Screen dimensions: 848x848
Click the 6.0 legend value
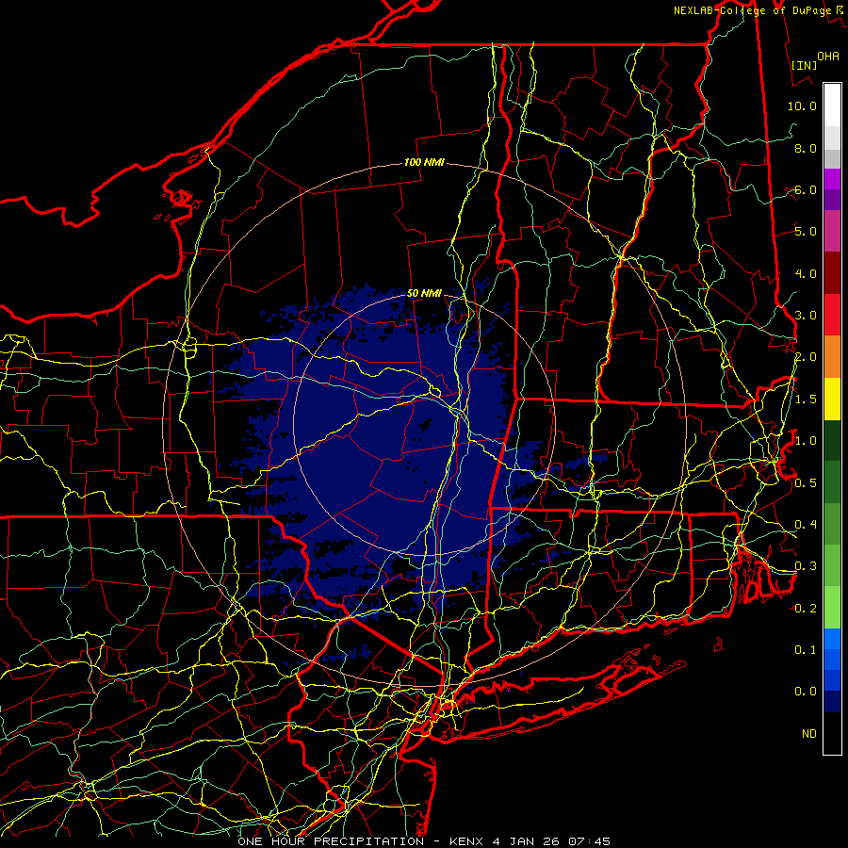coord(806,189)
